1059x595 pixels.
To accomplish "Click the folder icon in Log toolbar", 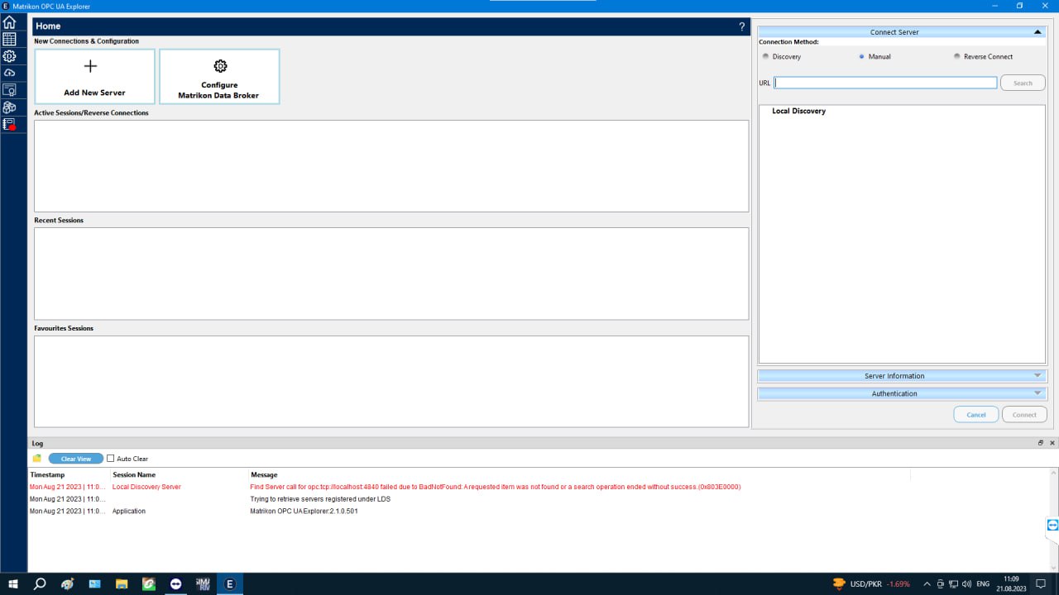I will [x=36, y=459].
